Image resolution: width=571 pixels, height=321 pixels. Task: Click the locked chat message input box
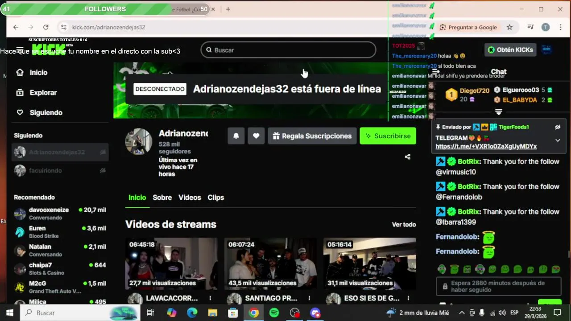click(x=499, y=286)
